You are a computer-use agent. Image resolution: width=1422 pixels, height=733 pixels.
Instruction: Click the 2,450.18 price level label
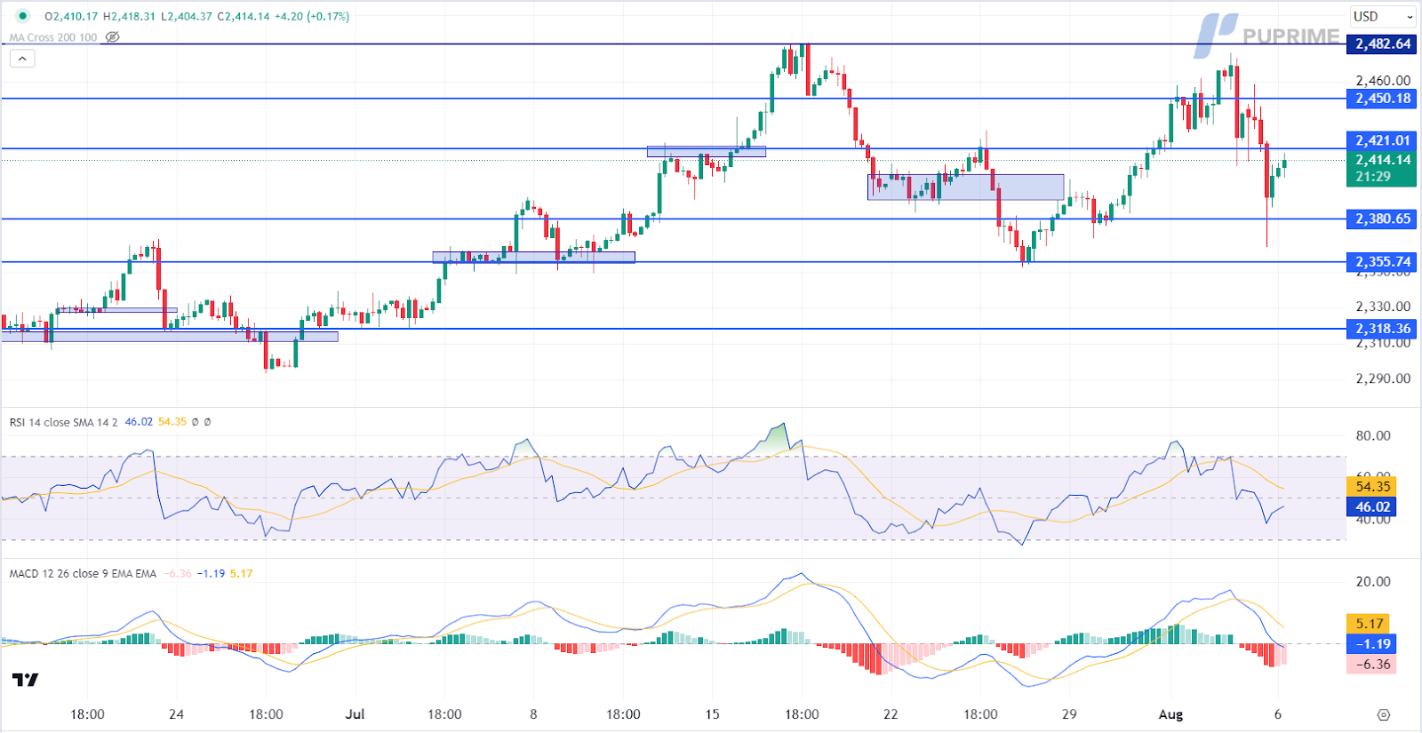[x=1382, y=99]
